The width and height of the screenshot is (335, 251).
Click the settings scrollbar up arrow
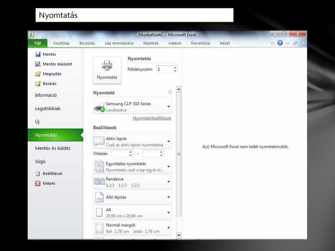click(179, 89)
